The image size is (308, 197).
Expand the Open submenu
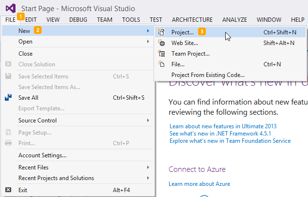[82, 42]
